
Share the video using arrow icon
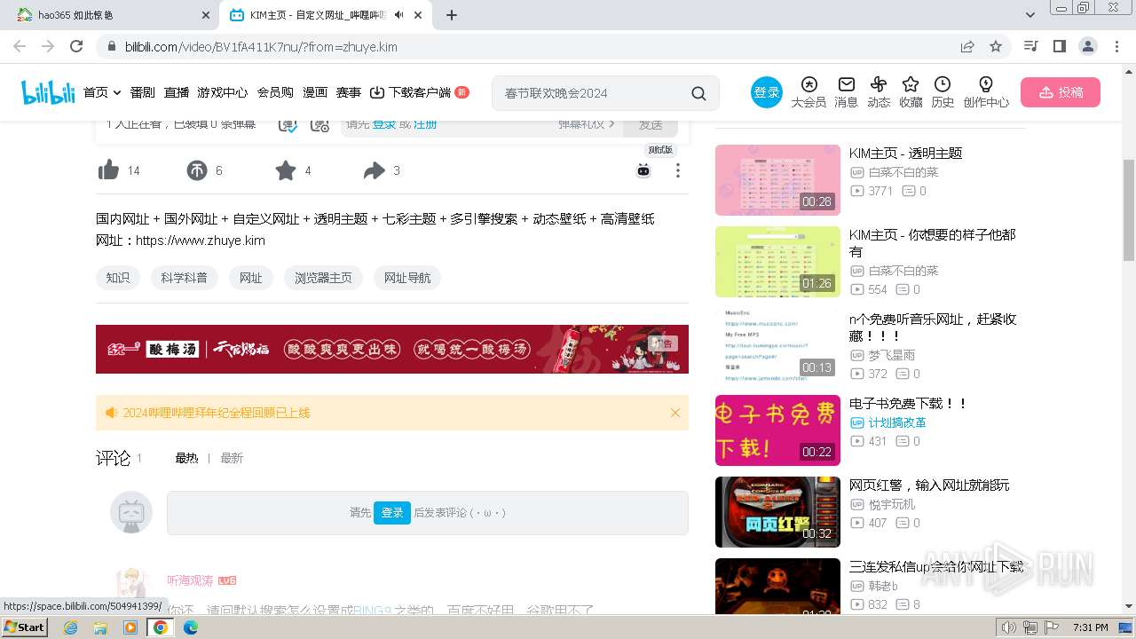(x=375, y=170)
